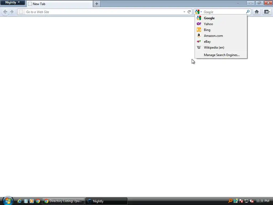This screenshot has height=205, width=273.
Task: Launch Chrome from quick launch
Action: (38, 201)
